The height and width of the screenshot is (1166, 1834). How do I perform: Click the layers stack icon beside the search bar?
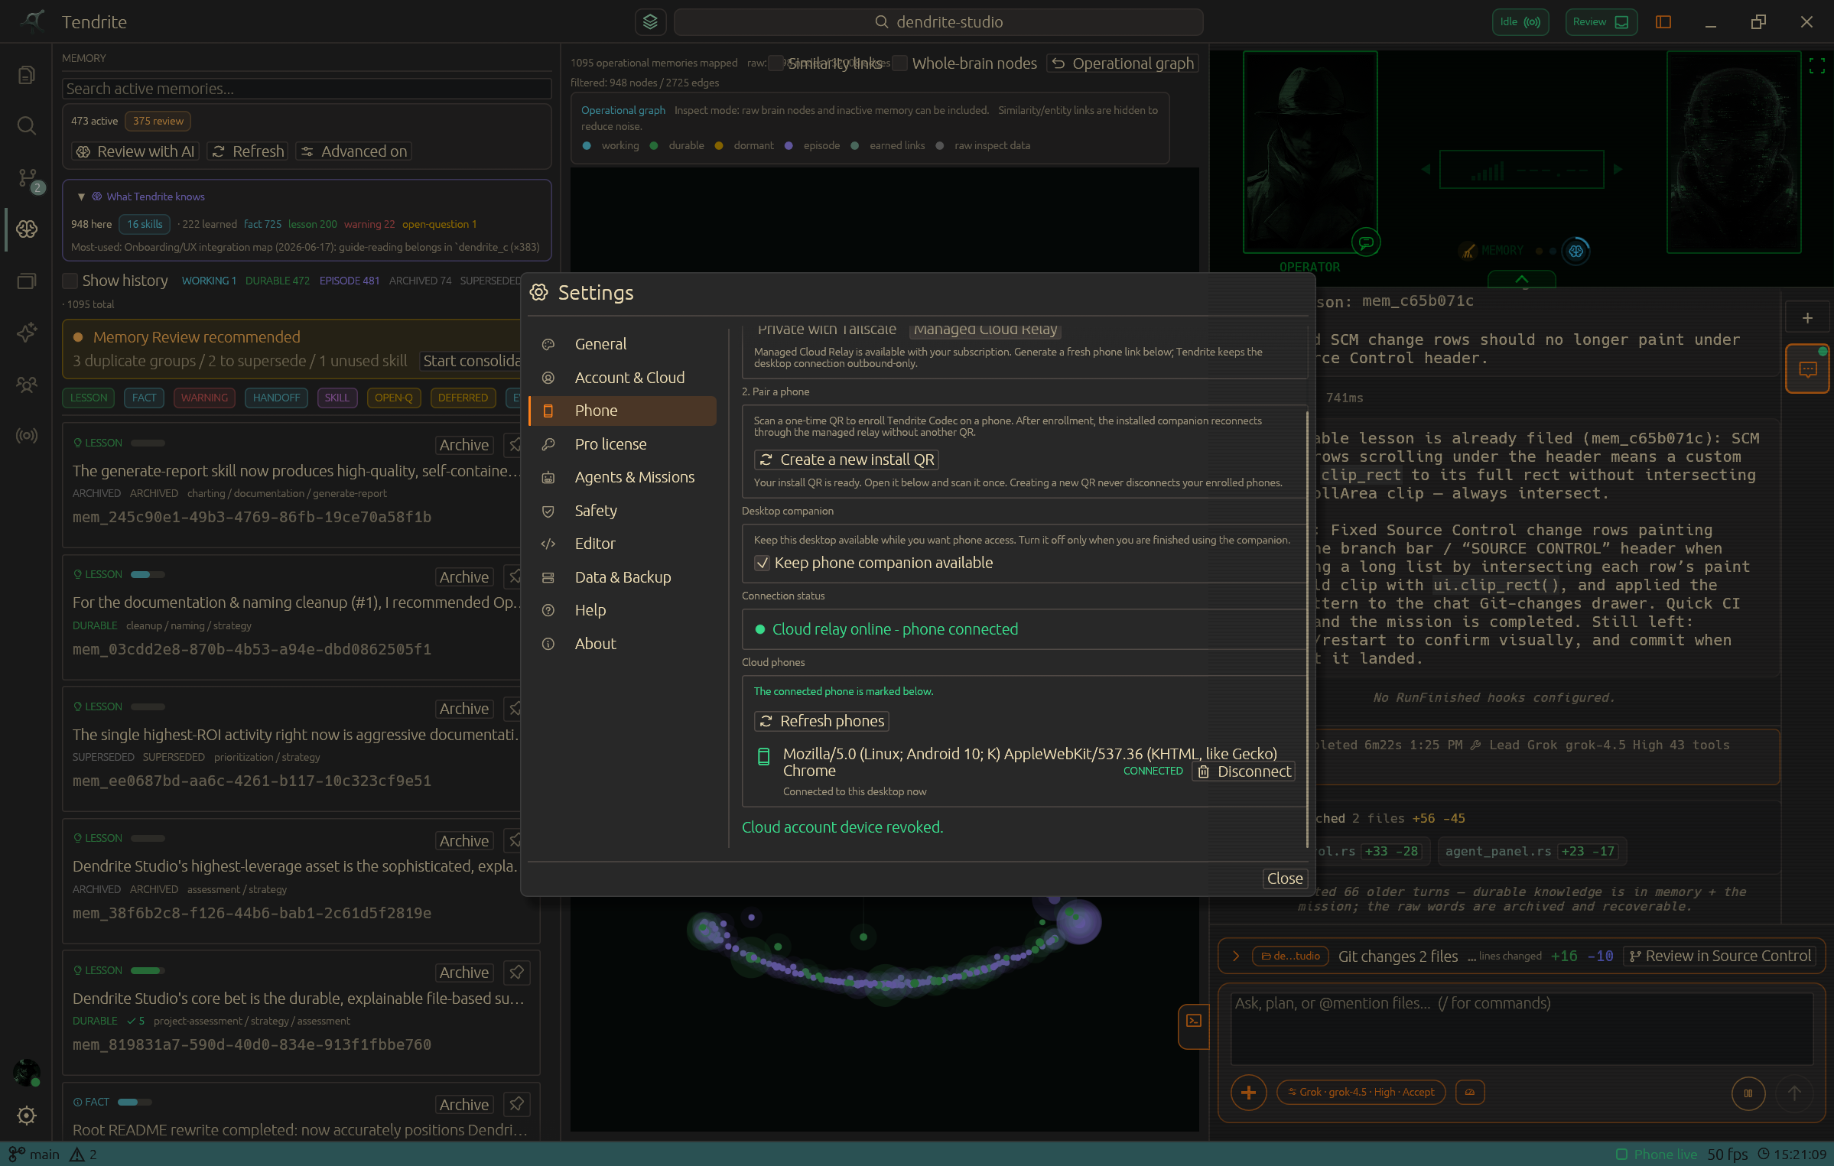[x=650, y=22]
